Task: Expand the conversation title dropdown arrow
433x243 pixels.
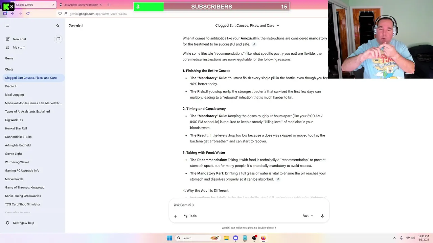Action: (278, 26)
